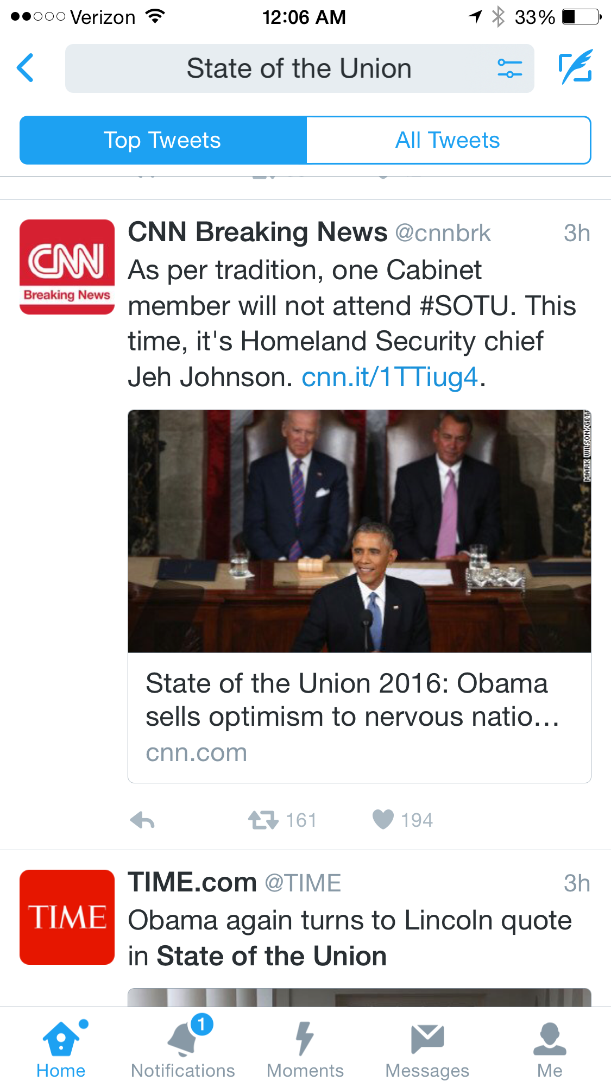Open the Moments tab

[x=305, y=1049]
